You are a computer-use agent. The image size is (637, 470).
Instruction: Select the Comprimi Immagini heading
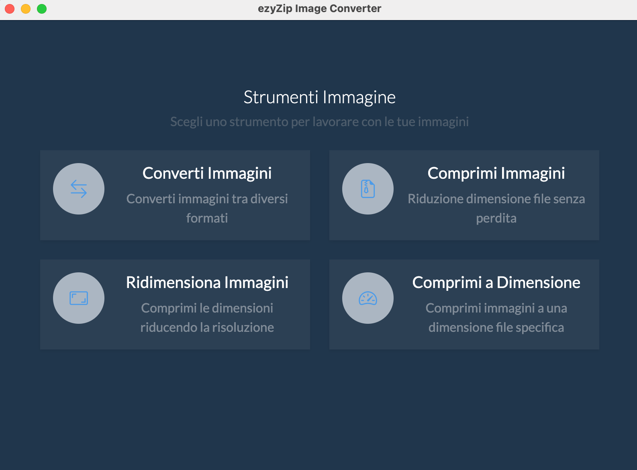(496, 173)
